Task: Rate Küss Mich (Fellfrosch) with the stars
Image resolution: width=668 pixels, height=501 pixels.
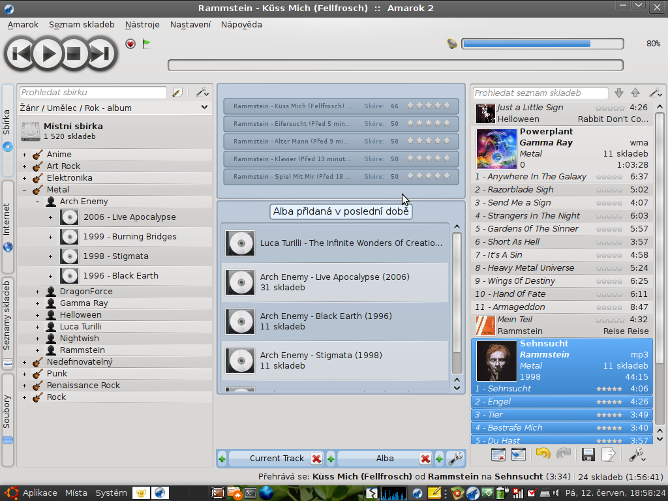Action: tap(428, 106)
